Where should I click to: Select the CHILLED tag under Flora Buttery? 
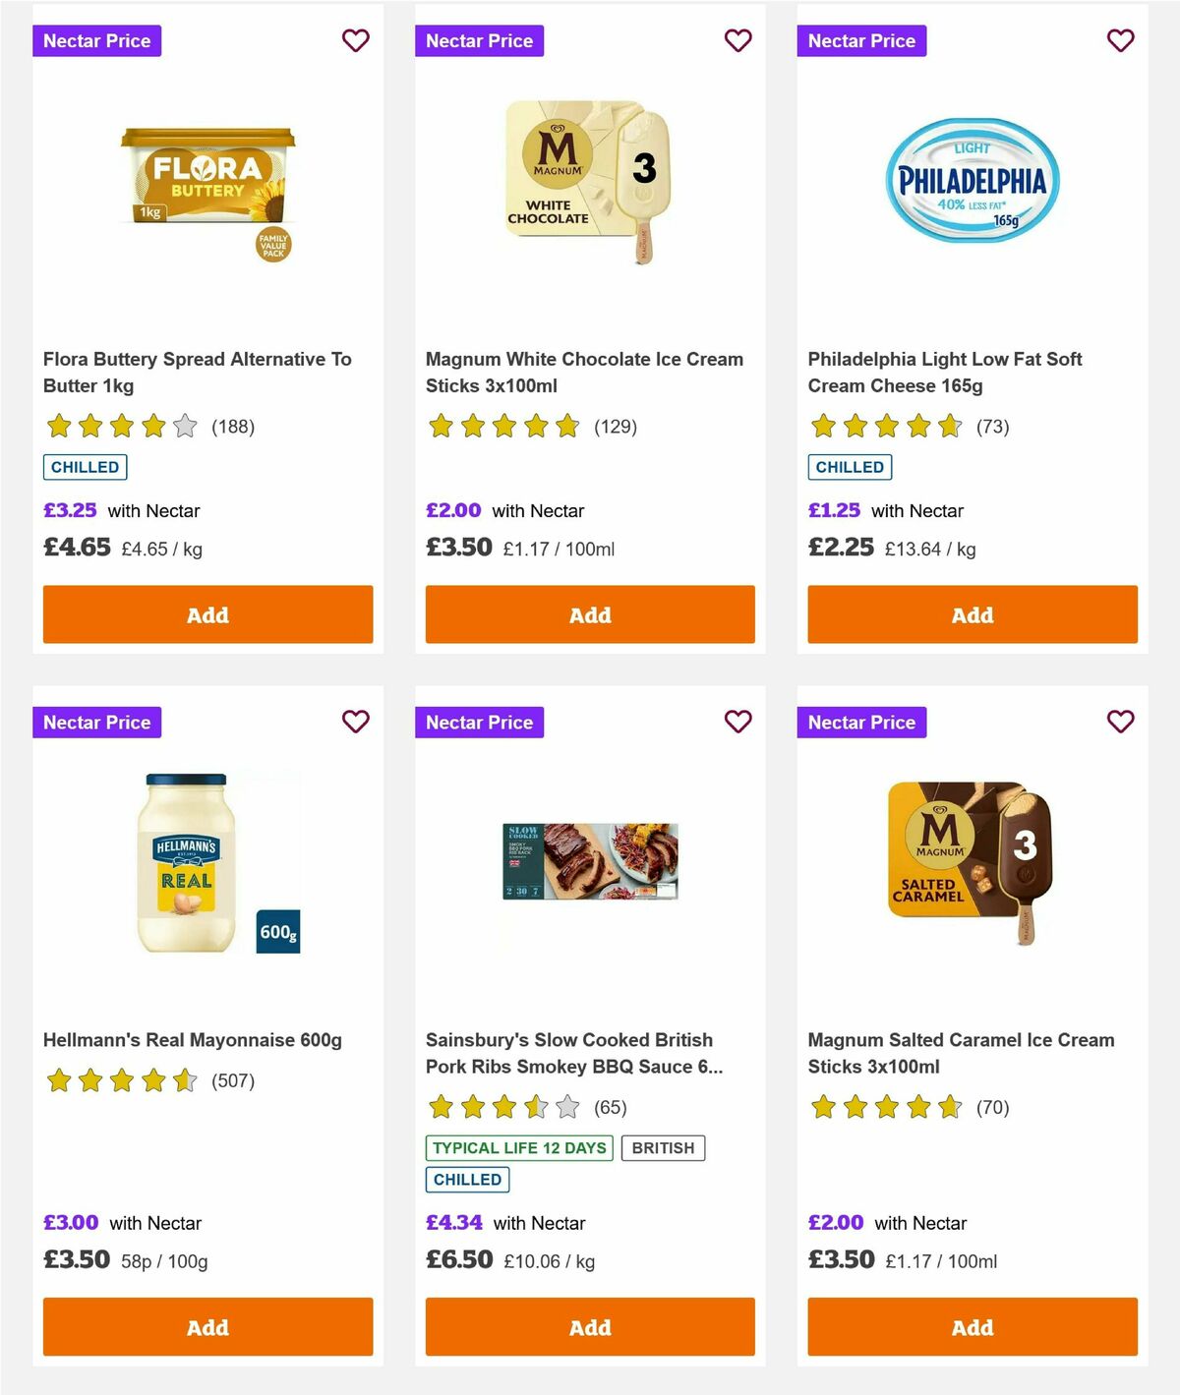pos(85,466)
